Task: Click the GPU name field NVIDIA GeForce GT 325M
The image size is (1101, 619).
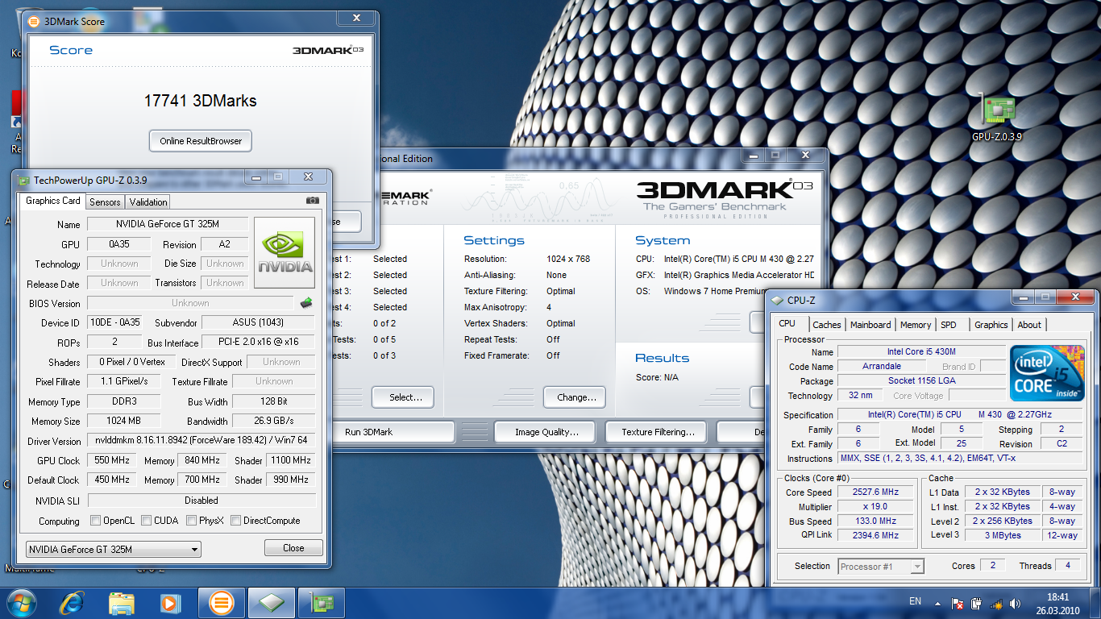Action: (x=168, y=224)
